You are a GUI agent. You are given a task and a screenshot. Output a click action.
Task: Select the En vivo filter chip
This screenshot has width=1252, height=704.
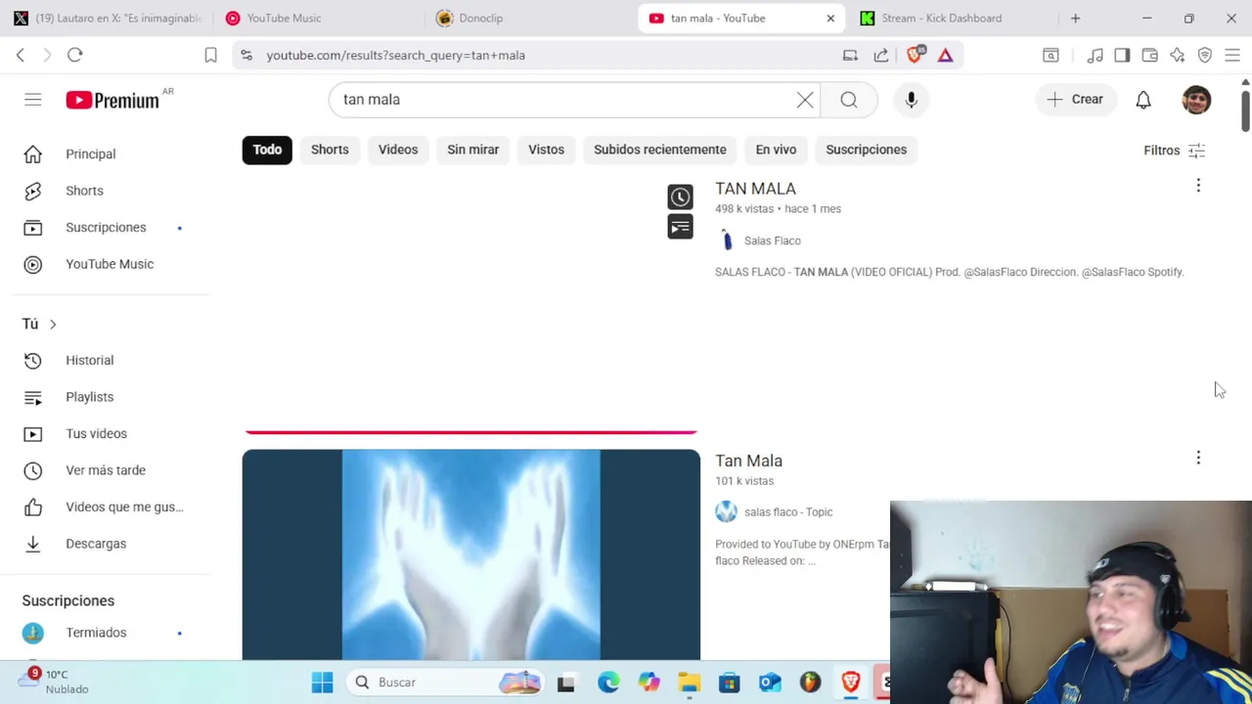pyautogui.click(x=776, y=150)
